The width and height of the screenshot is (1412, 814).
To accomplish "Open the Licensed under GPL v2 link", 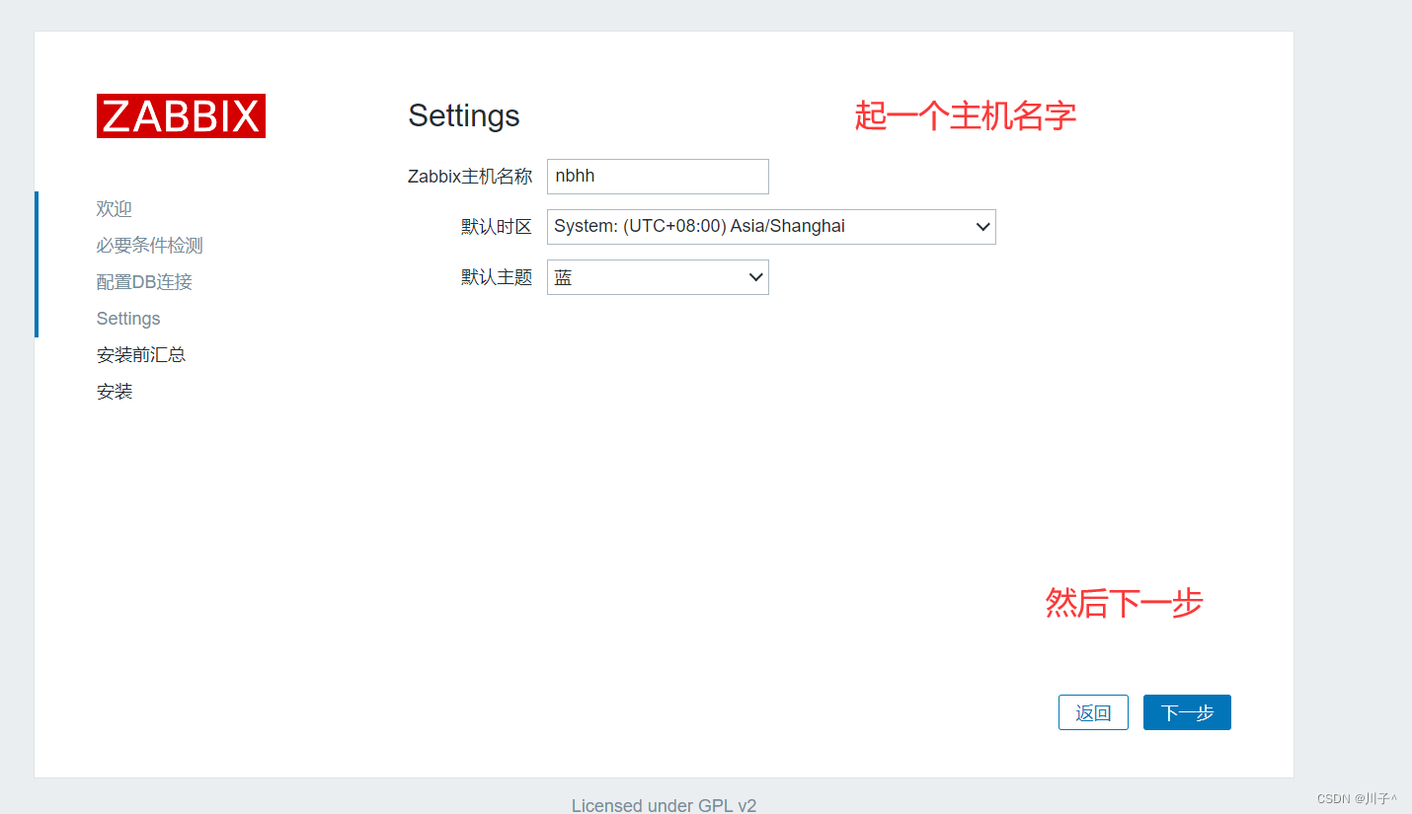I will pos(664,804).
